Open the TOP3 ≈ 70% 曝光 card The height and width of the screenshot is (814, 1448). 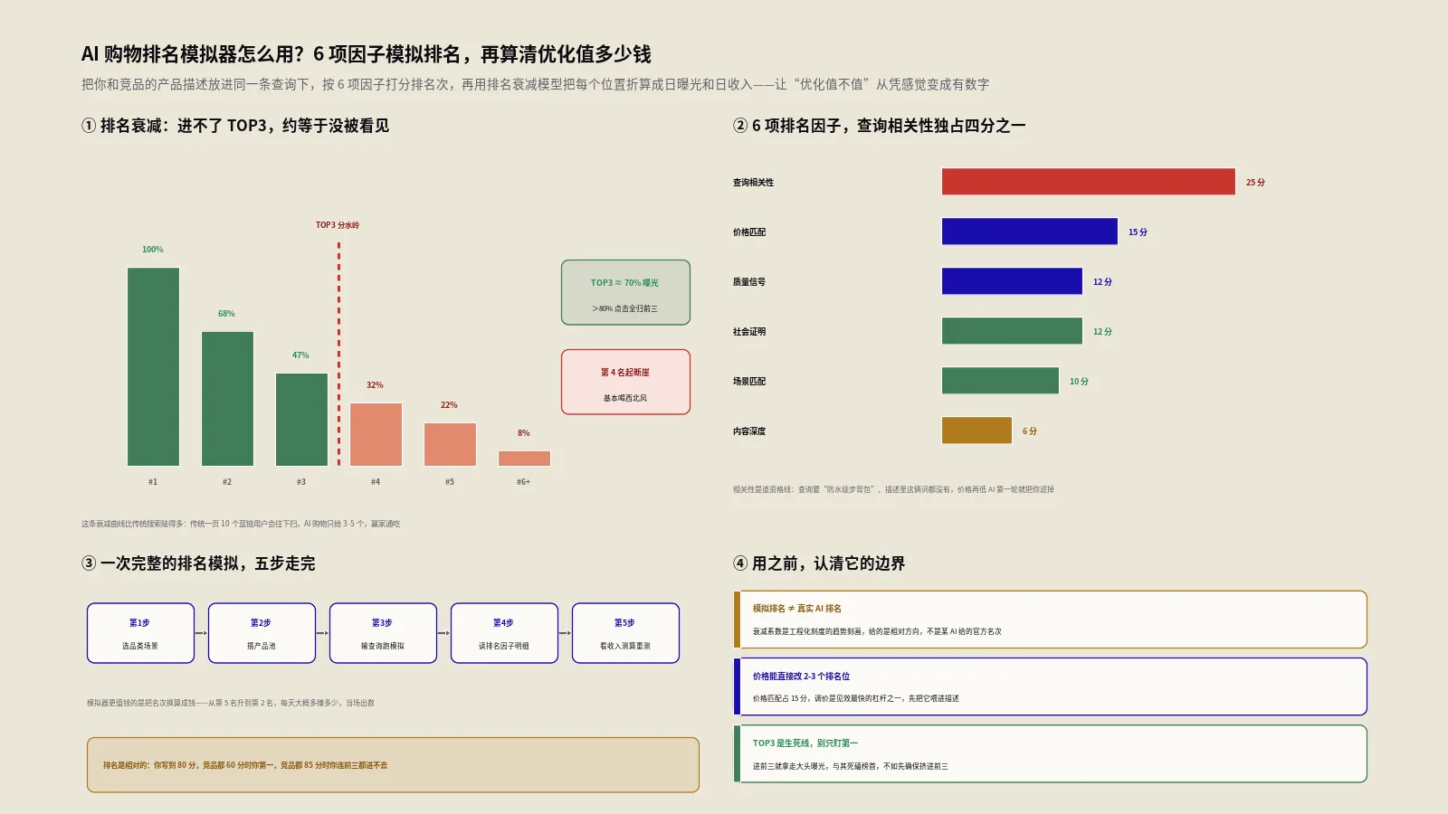[625, 293]
